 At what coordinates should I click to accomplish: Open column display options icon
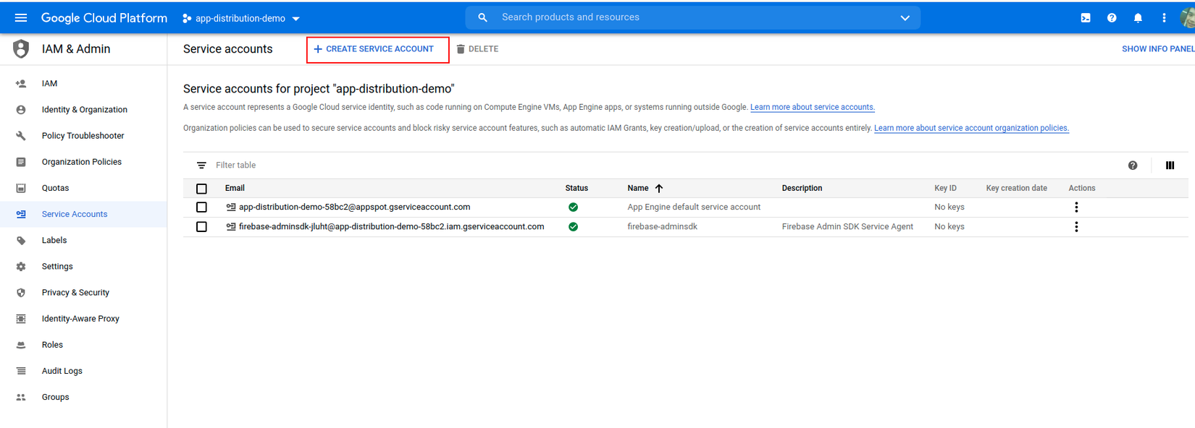tap(1170, 166)
